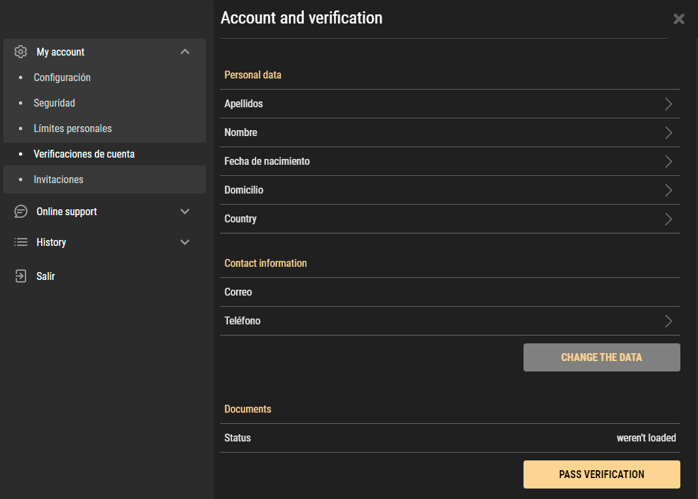Click the Online support chat bubble icon
698x499 pixels.
[x=21, y=211]
